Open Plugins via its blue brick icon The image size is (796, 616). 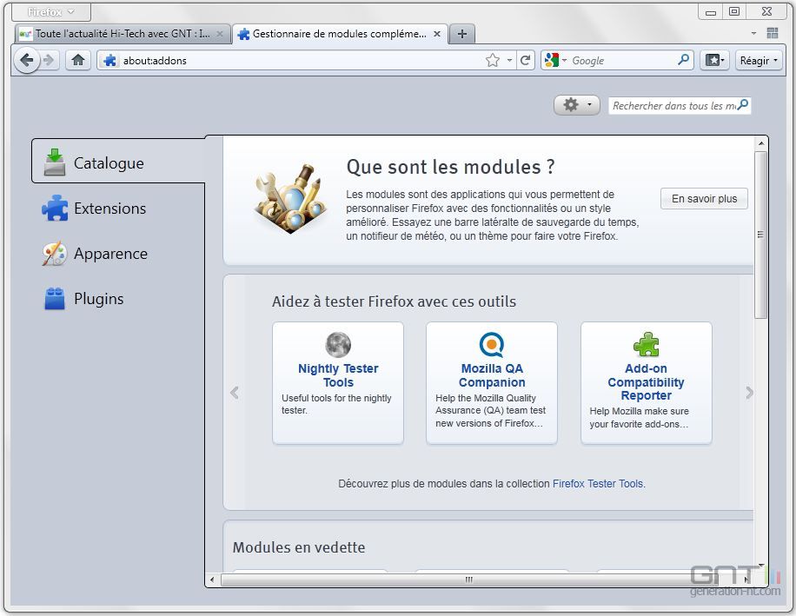[x=55, y=298]
